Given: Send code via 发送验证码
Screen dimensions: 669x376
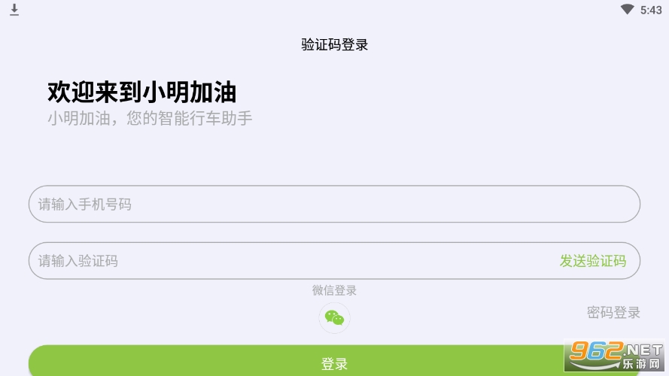Looking at the screenshot, I should (593, 261).
